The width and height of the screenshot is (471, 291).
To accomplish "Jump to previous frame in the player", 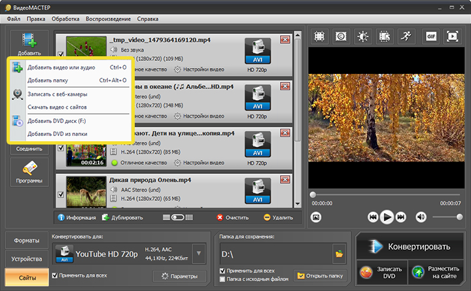I will click(373, 217).
